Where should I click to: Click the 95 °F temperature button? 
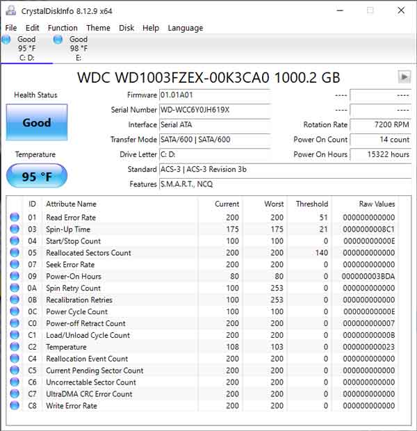tap(37, 176)
